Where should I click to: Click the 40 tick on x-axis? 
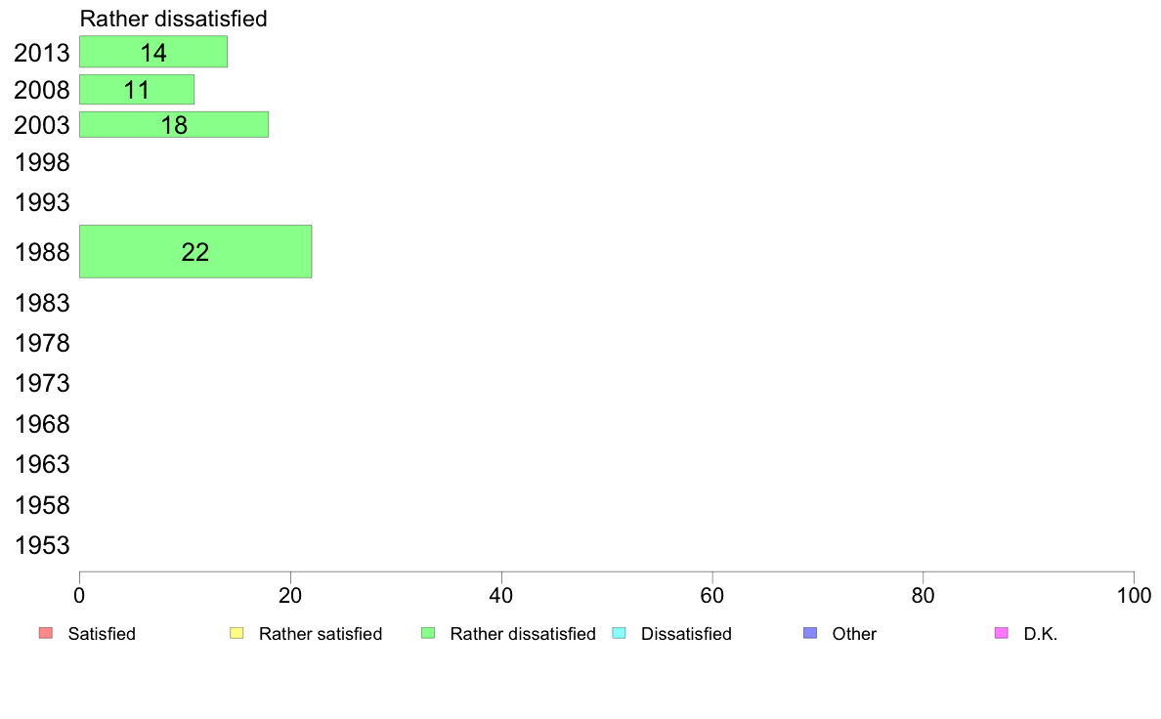(x=501, y=595)
